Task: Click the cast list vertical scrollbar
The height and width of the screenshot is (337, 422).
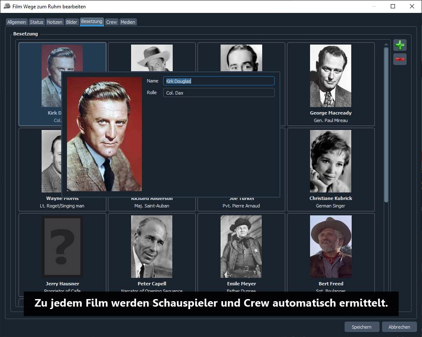Action: (386, 125)
